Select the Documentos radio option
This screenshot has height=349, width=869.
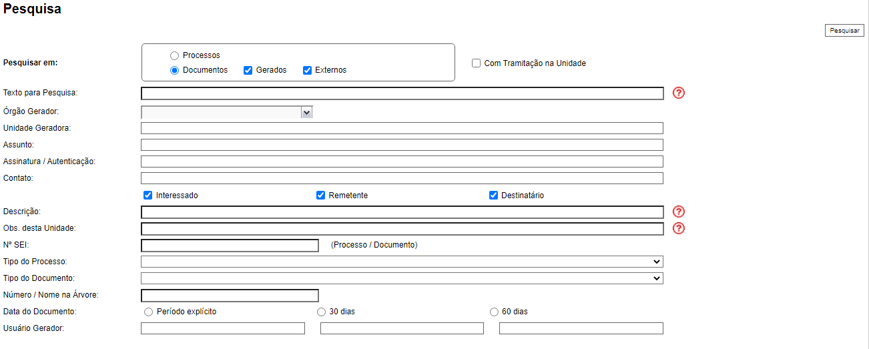pyautogui.click(x=175, y=70)
